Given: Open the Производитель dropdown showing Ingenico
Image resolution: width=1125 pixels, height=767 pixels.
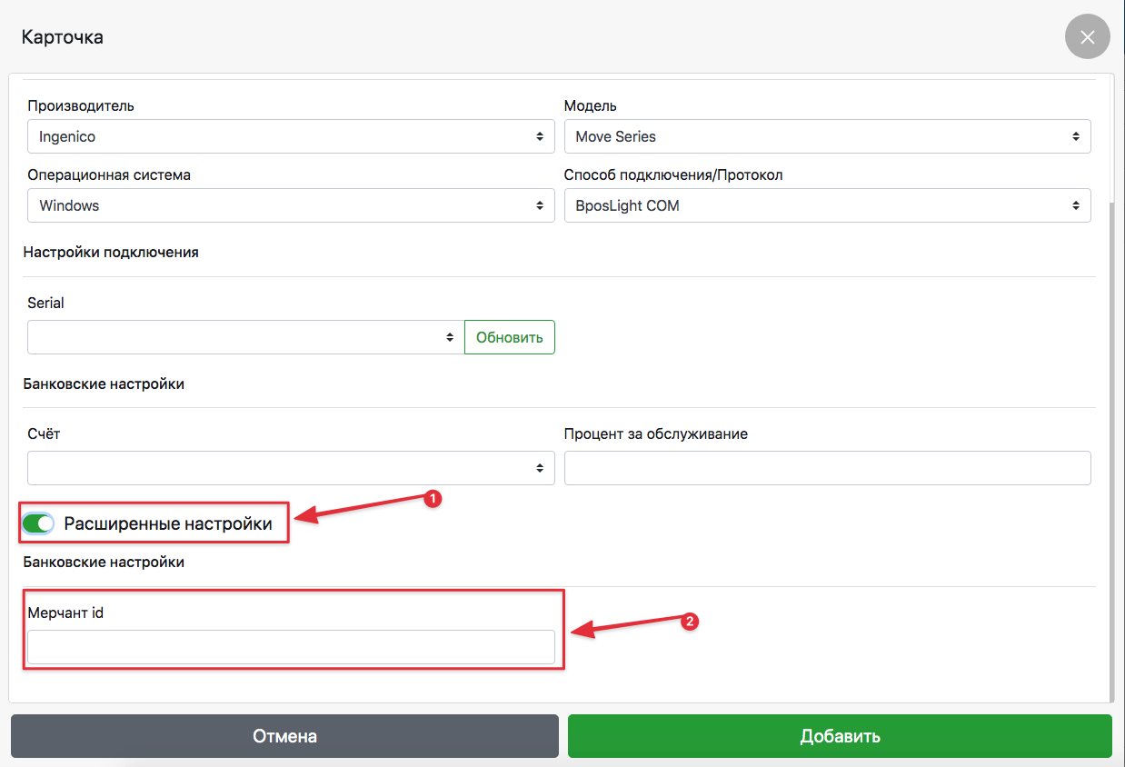Looking at the screenshot, I should tap(291, 136).
